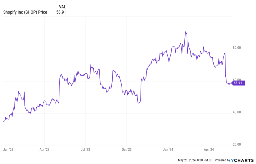Select the Jan '23 x-axis label

[x=8, y=149]
